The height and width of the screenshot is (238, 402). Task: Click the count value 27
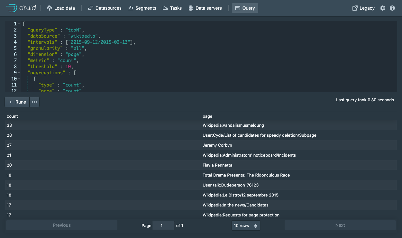pos(9,145)
